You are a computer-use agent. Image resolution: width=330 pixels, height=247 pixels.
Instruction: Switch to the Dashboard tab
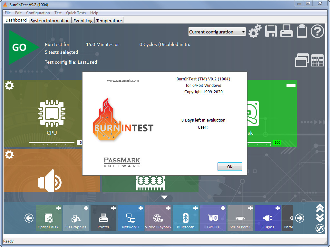click(x=16, y=20)
